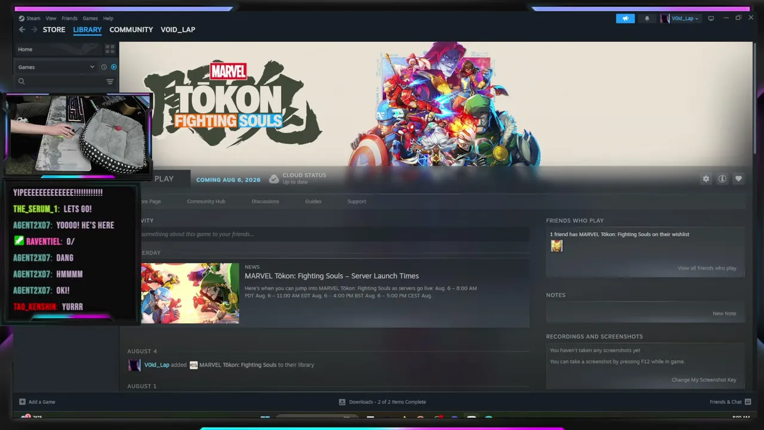764x430 pixels.
Task: Switch to collections grid view
Action: [110, 49]
